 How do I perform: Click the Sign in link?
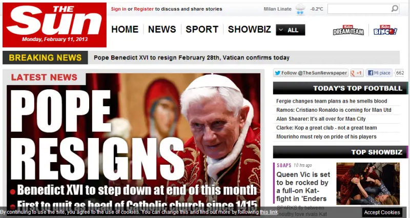point(118,9)
